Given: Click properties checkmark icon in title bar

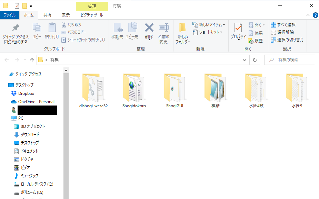Looking at the screenshot, I should 17,6.
